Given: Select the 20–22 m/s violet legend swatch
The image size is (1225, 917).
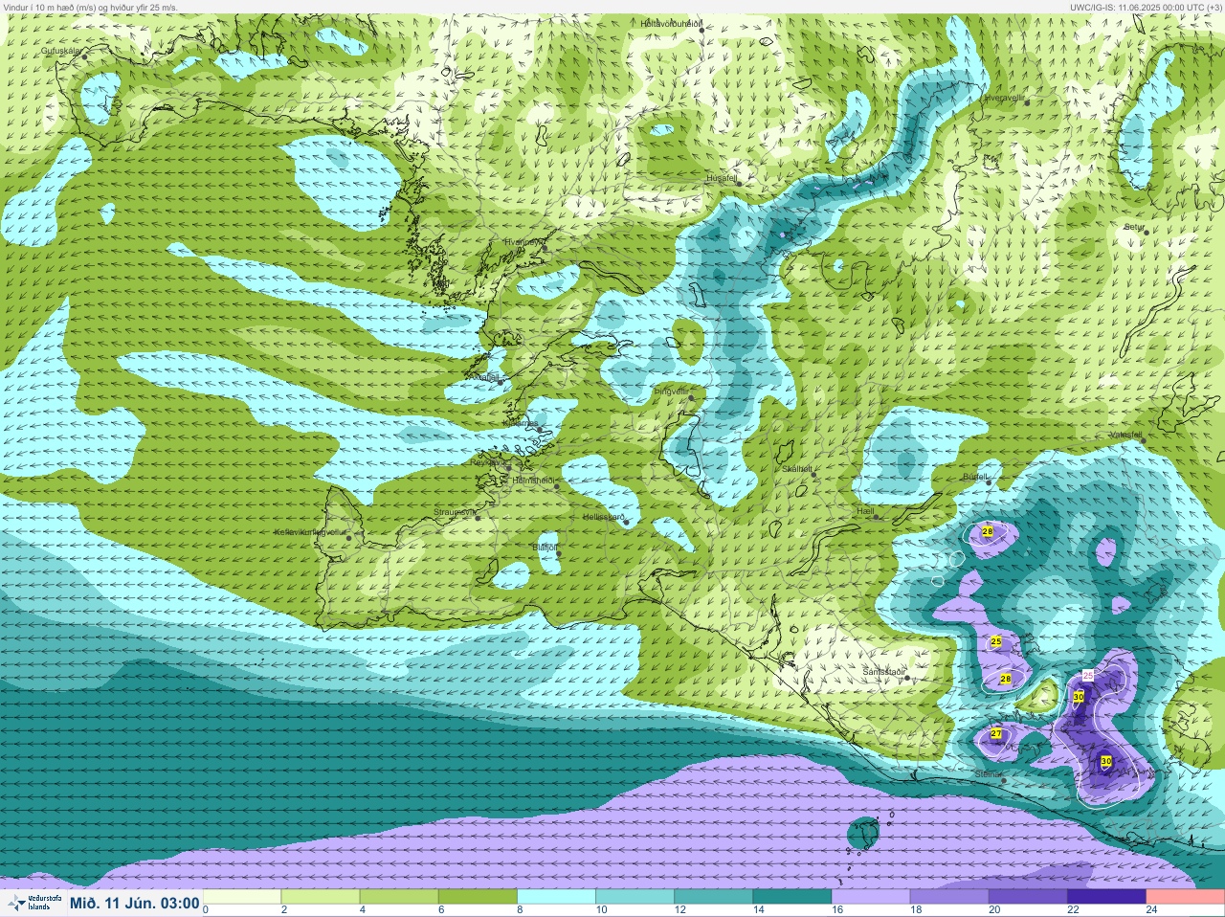Looking at the screenshot, I should point(1028,897).
